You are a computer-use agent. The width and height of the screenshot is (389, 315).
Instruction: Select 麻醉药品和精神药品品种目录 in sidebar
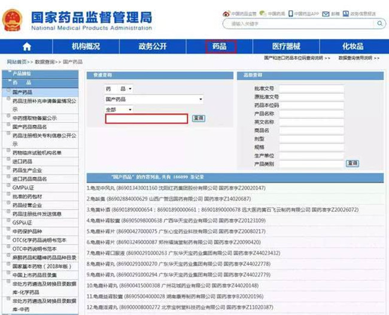tap(44, 258)
